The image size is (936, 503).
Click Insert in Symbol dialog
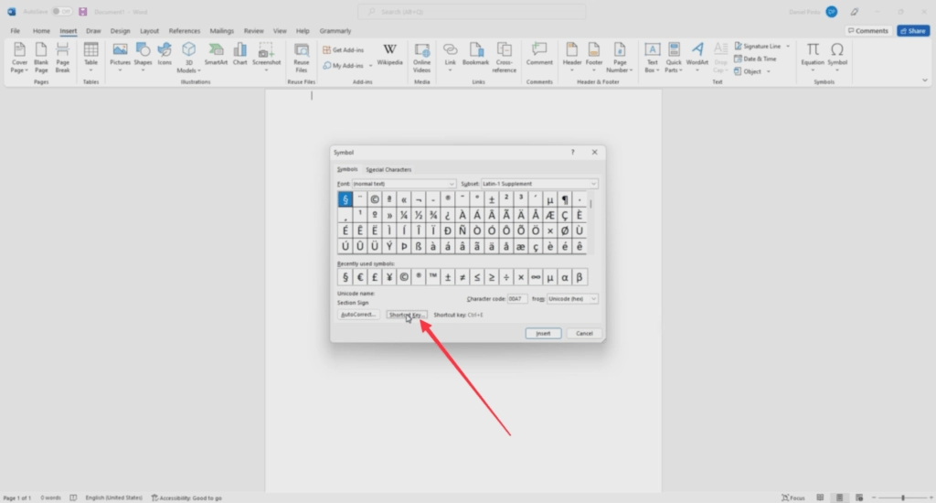543,333
